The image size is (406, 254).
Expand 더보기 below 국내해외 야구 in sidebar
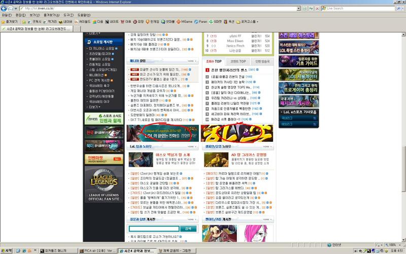click(x=94, y=107)
